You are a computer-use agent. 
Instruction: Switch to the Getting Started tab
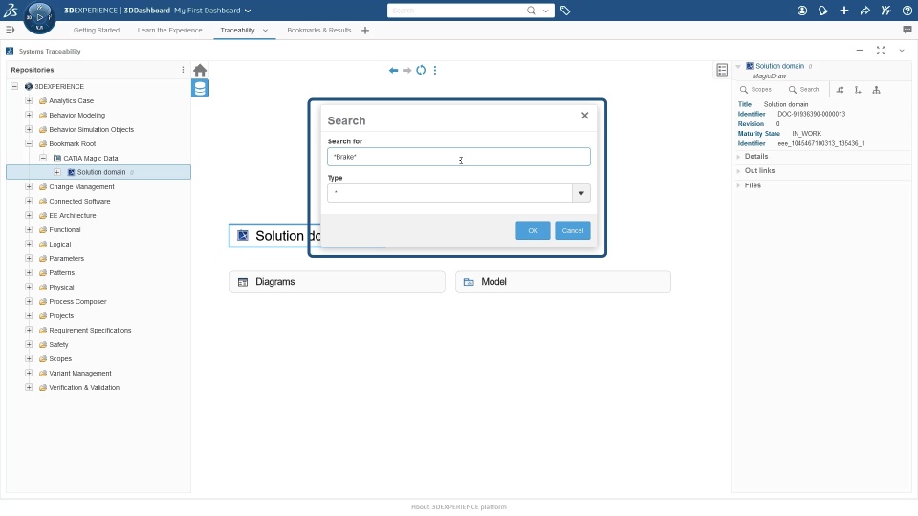(97, 30)
